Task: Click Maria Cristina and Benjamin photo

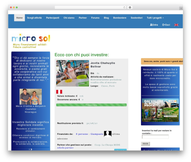Action: click(31, 97)
